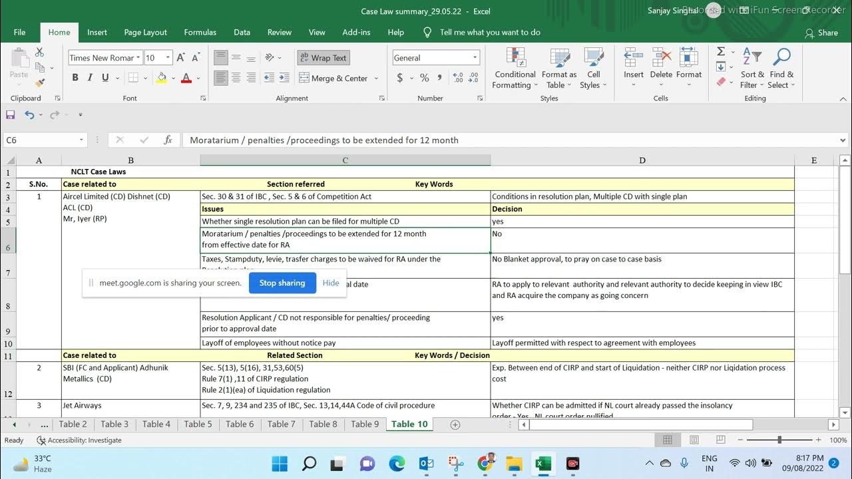Open Excel from the taskbar
The image size is (852, 479).
coord(542,464)
